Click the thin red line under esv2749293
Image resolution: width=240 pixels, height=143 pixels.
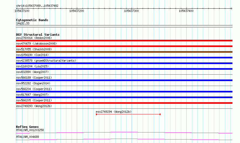124,109
